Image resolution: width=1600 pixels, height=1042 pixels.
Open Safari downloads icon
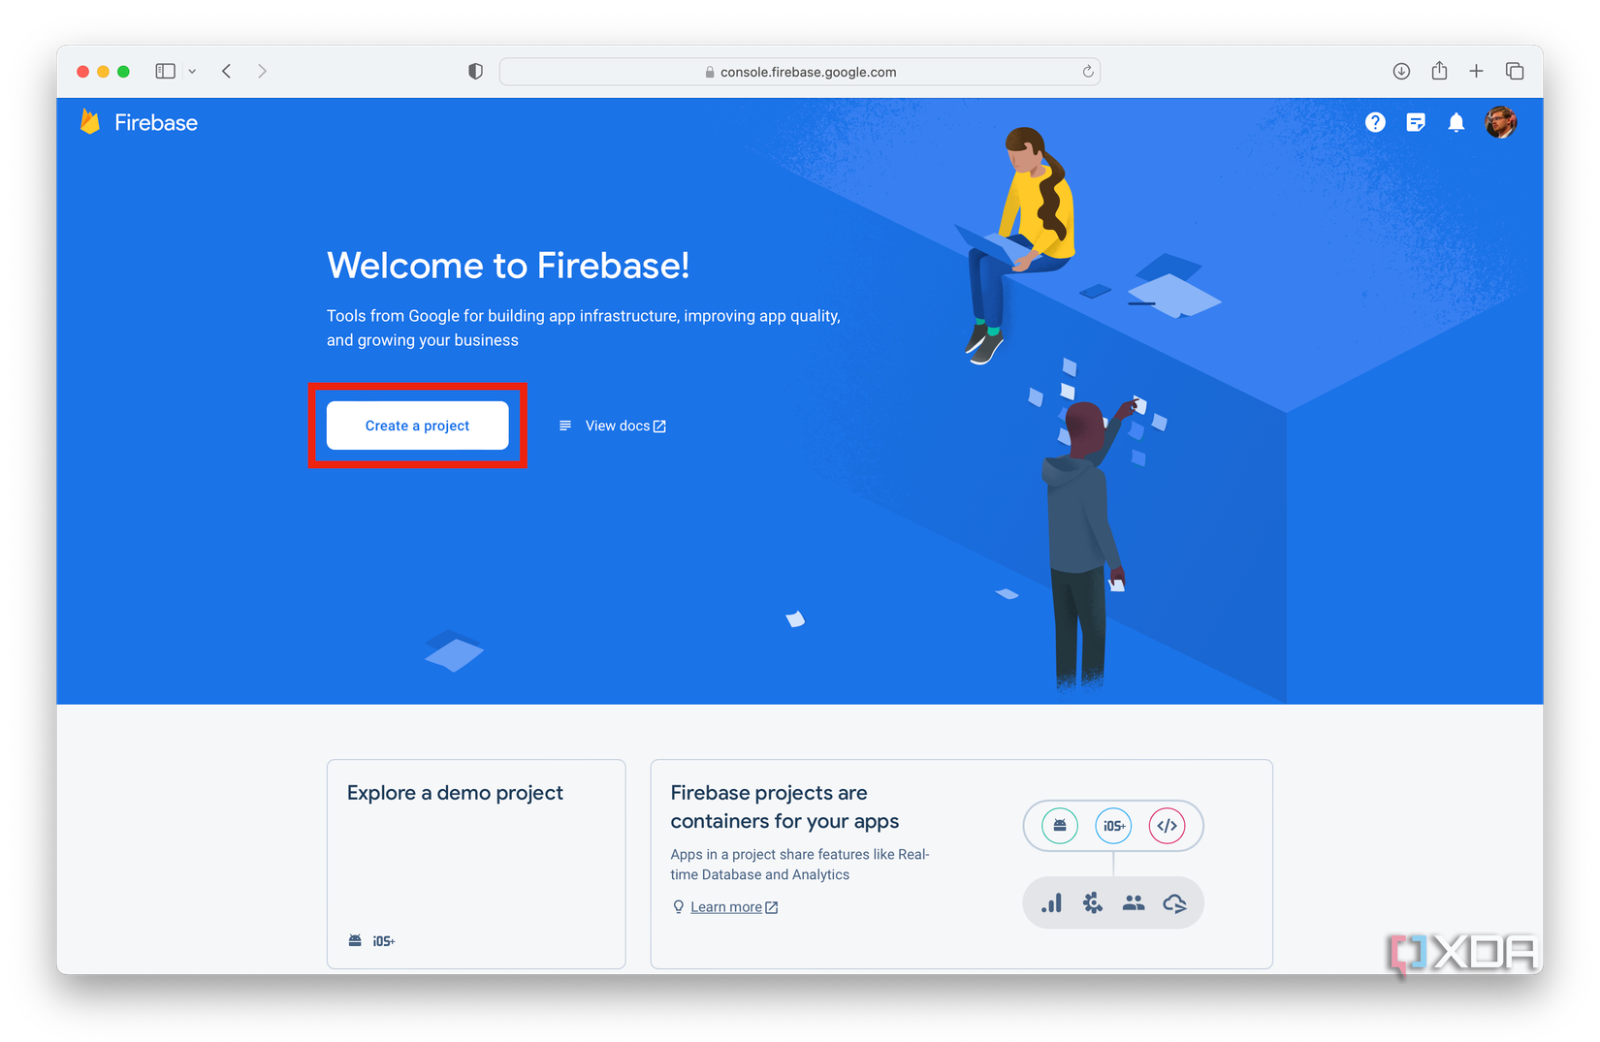1401,71
